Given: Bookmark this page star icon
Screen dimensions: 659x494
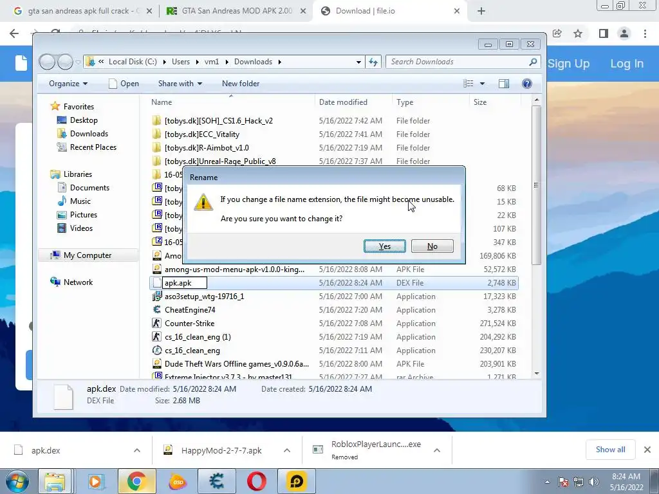Looking at the screenshot, I should [578, 33].
